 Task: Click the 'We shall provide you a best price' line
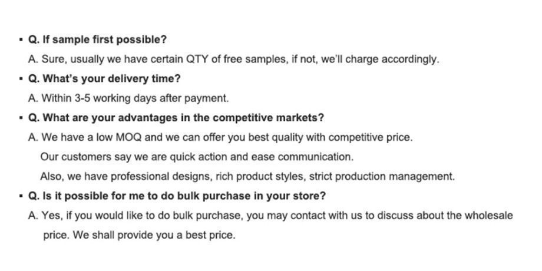tap(139, 235)
